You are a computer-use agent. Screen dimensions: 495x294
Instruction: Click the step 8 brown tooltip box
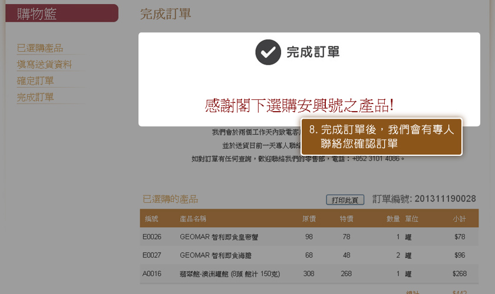tap(381, 136)
